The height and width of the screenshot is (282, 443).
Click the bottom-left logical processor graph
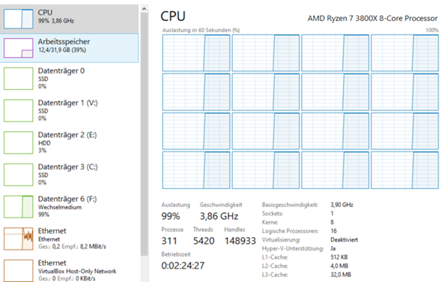(196, 170)
